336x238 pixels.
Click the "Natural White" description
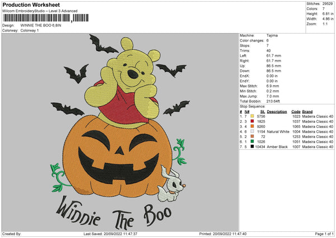[278, 131]
